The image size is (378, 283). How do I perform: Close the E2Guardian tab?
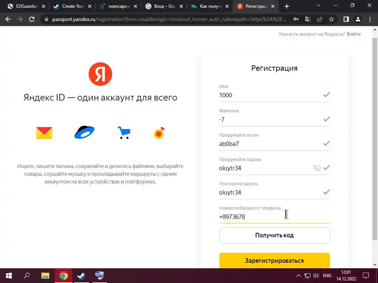pyautogui.click(x=44, y=7)
